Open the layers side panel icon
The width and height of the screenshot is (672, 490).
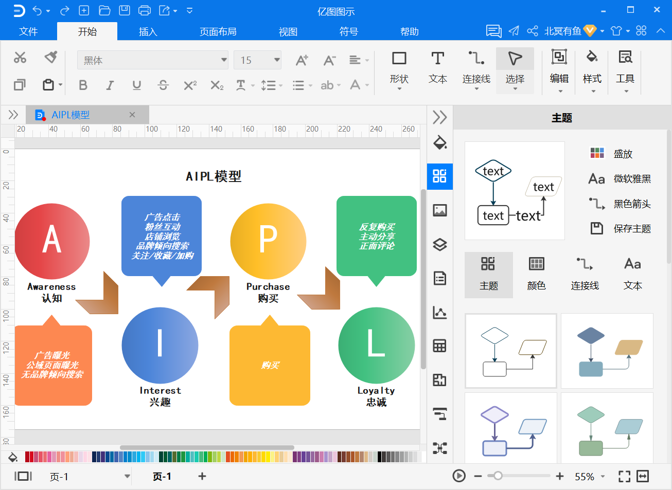(x=440, y=244)
